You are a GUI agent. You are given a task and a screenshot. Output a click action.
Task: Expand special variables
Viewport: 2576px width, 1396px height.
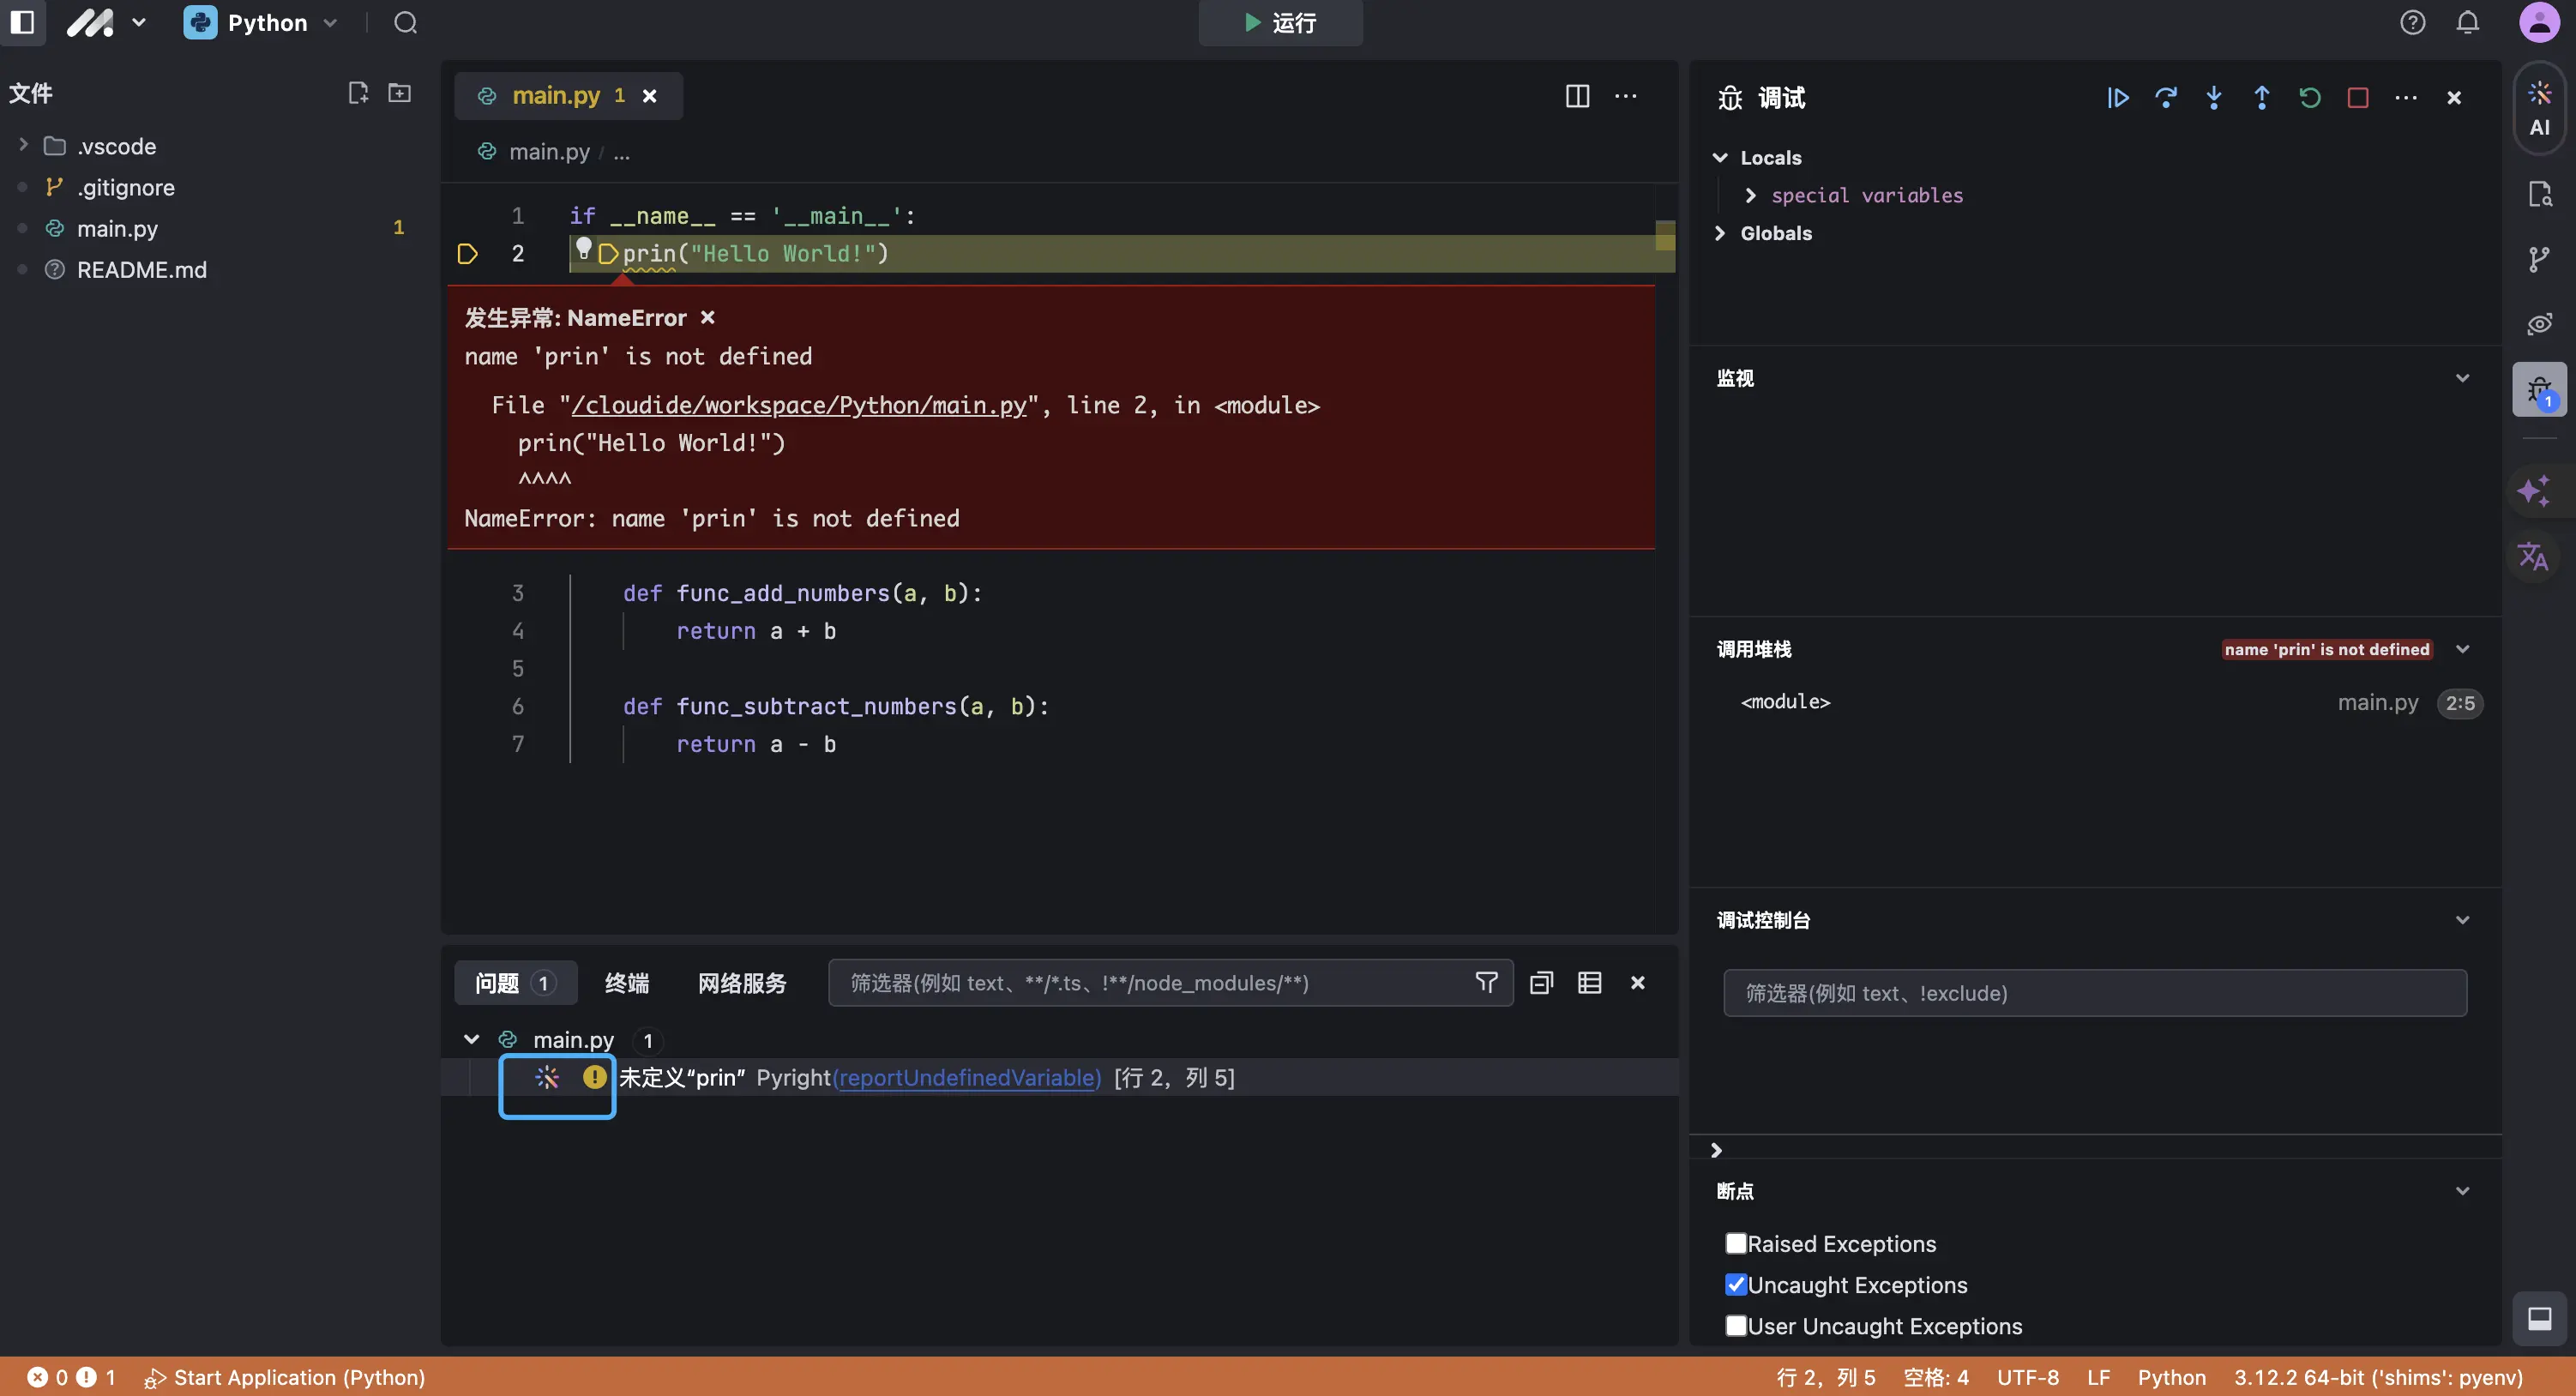click(x=1750, y=195)
